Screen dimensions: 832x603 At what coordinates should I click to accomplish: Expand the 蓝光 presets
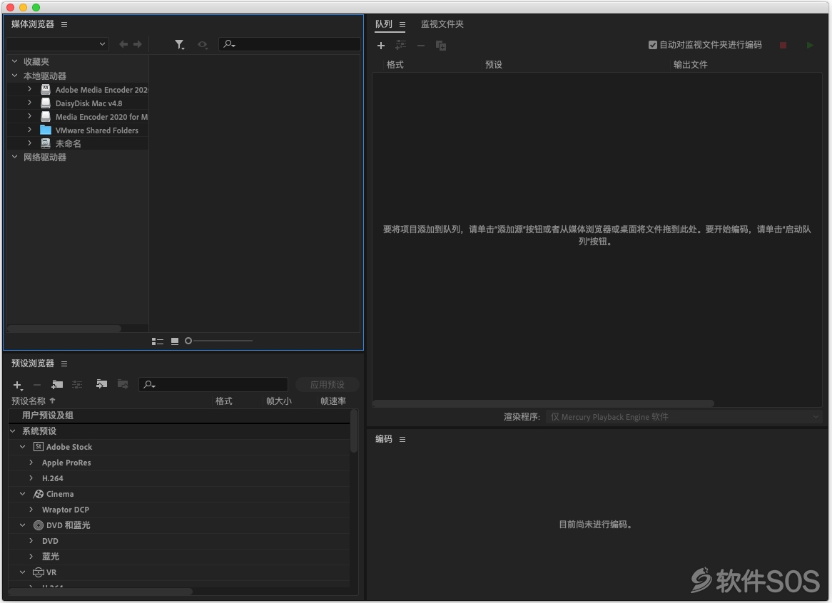click(x=31, y=557)
